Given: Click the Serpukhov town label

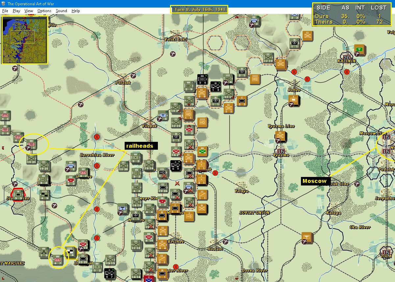Looking at the screenshot, I should coord(385,198).
